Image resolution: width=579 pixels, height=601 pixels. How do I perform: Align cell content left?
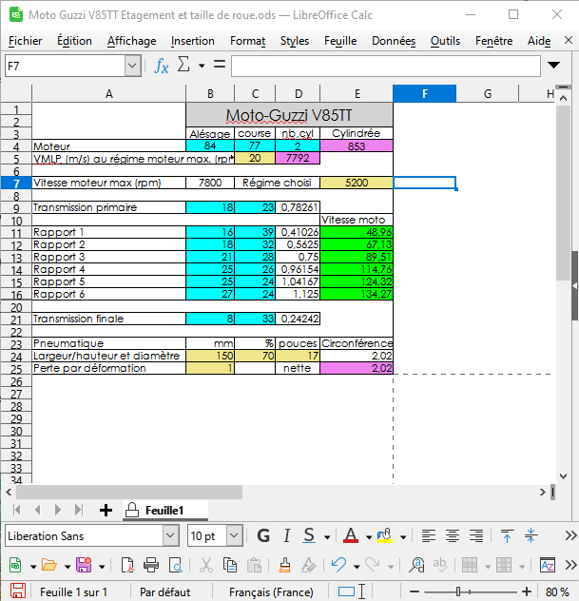(429, 535)
